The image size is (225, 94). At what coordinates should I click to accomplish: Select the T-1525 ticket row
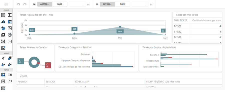coord(197,26)
